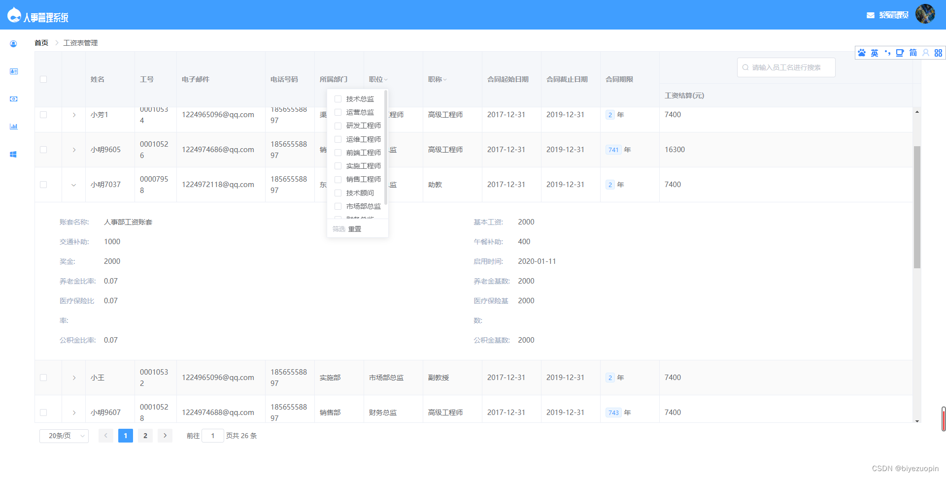
Task: Select the employee card icon in the sidebar
Action: (13, 71)
